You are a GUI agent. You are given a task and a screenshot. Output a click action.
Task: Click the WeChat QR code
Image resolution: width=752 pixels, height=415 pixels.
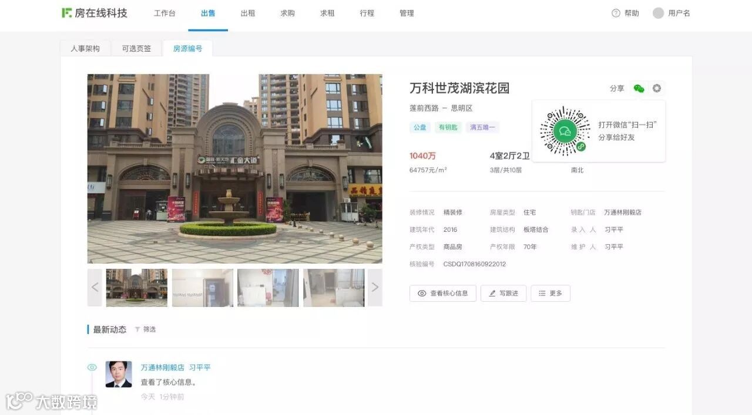tap(565, 131)
